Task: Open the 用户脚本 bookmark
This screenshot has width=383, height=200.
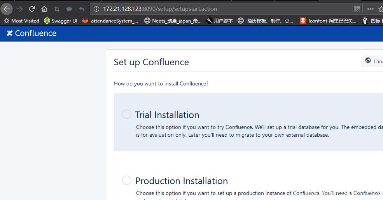Action: [x=220, y=21]
